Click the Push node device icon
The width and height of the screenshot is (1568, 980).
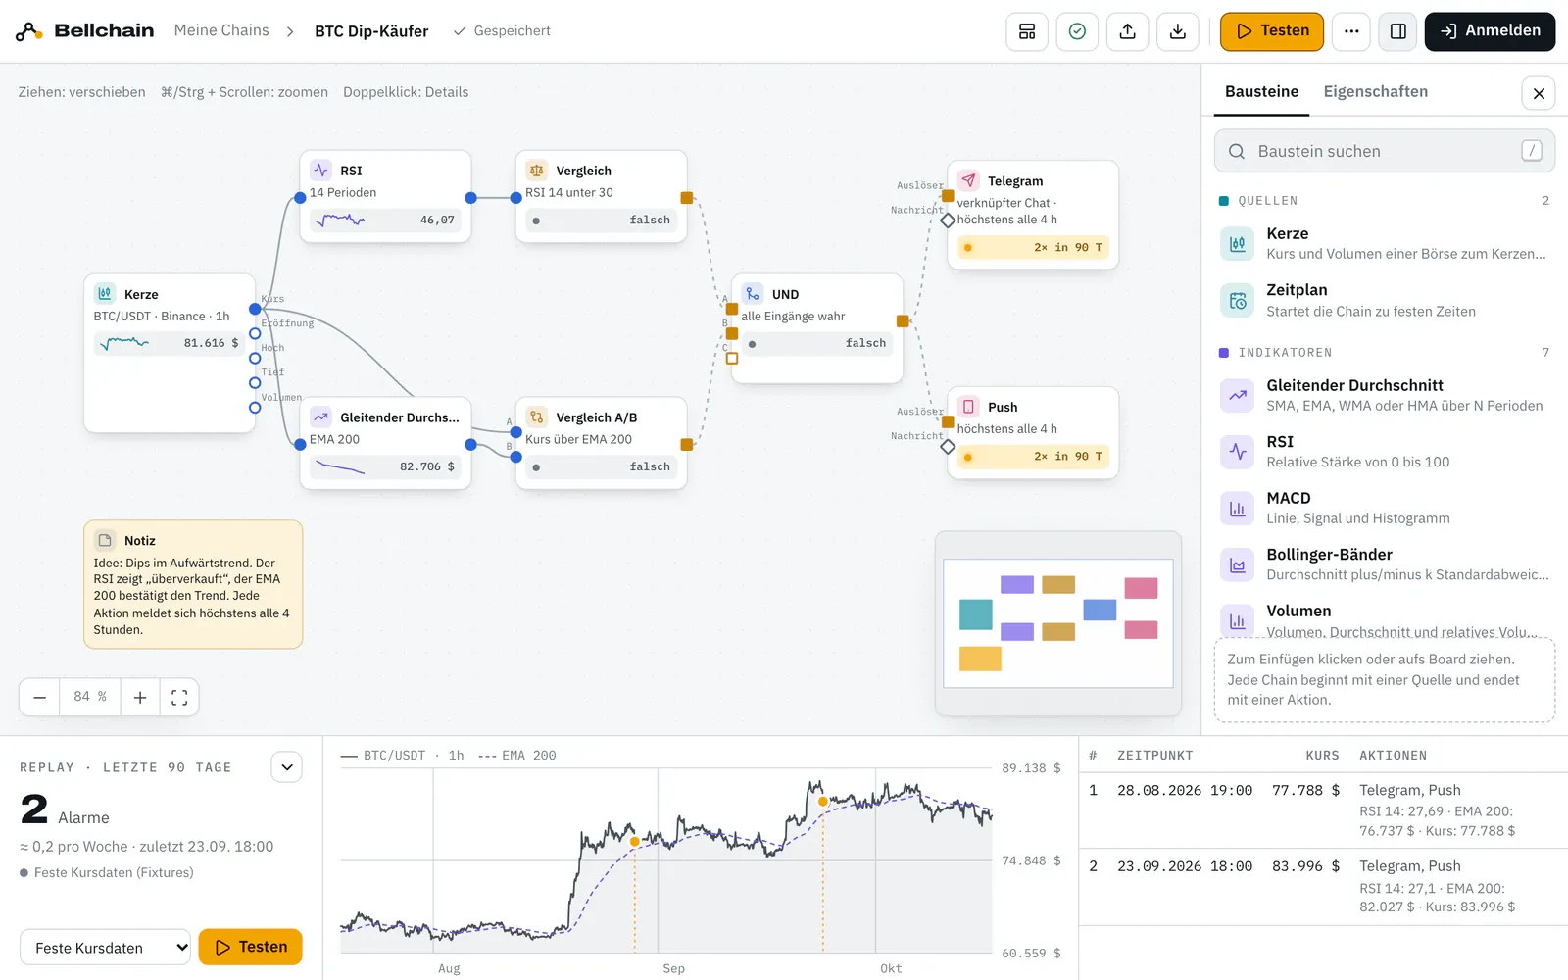(968, 407)
